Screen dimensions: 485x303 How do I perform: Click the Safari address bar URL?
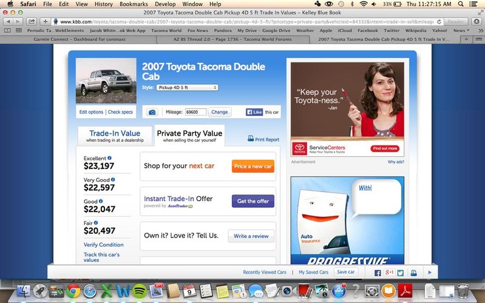pos(247,22)
